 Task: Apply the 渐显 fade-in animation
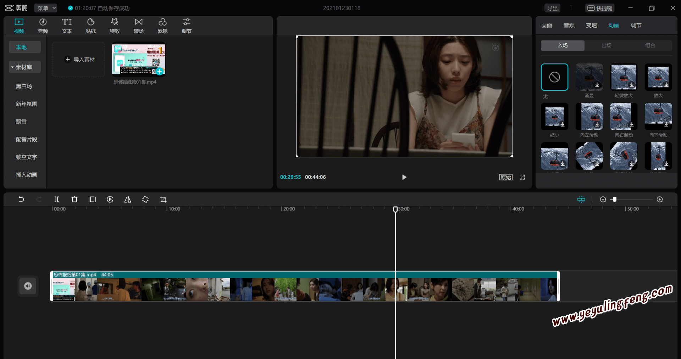tap(589, 77)
